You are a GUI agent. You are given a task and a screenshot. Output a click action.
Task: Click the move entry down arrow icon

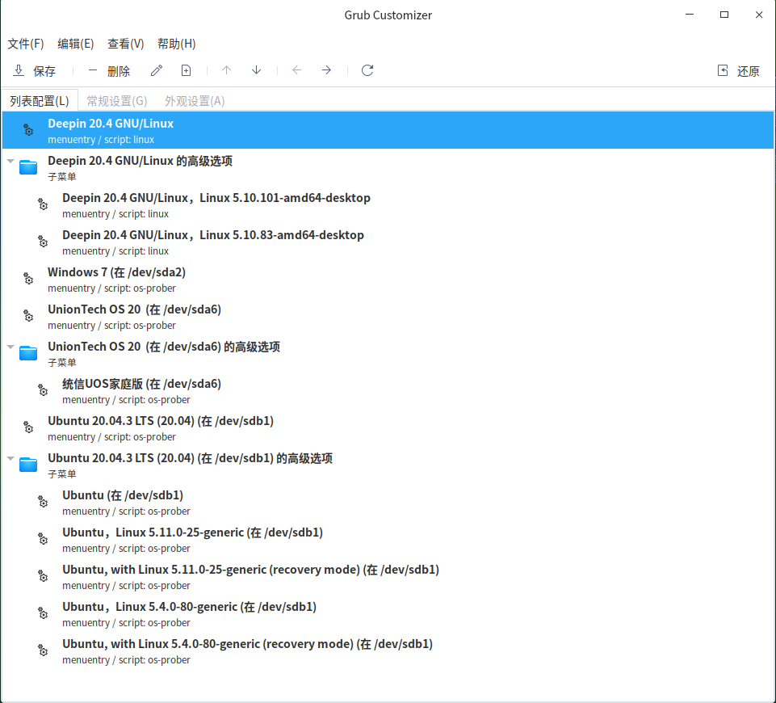pos(256,70)
